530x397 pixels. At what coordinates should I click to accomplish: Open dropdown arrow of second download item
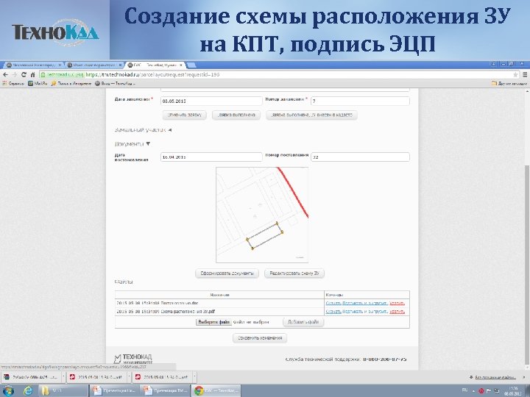click(x=129, y=377)
